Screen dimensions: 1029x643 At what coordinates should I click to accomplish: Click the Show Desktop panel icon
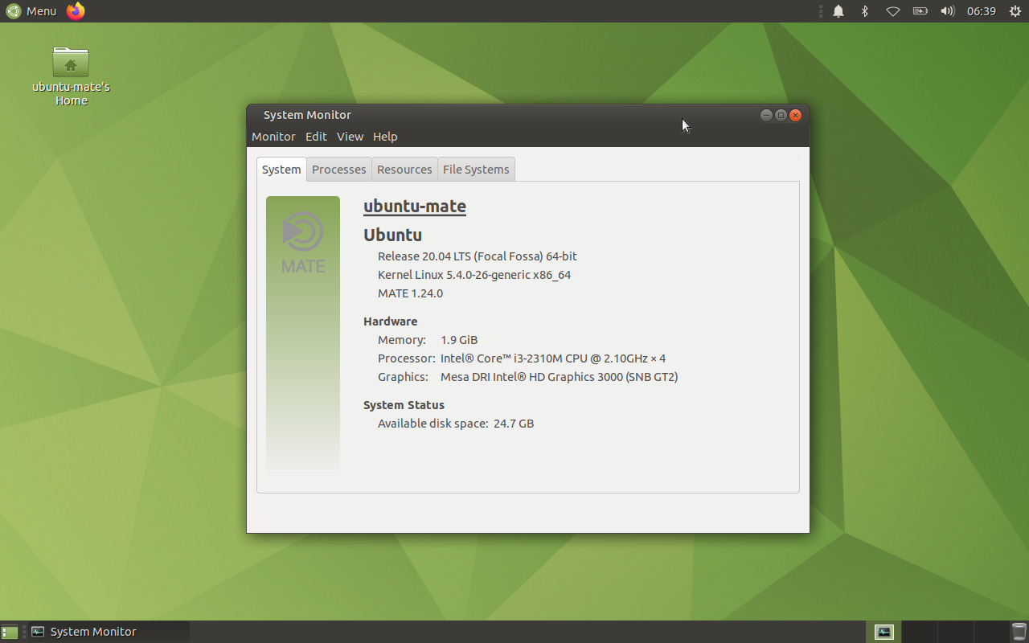(x=10, y=632)
